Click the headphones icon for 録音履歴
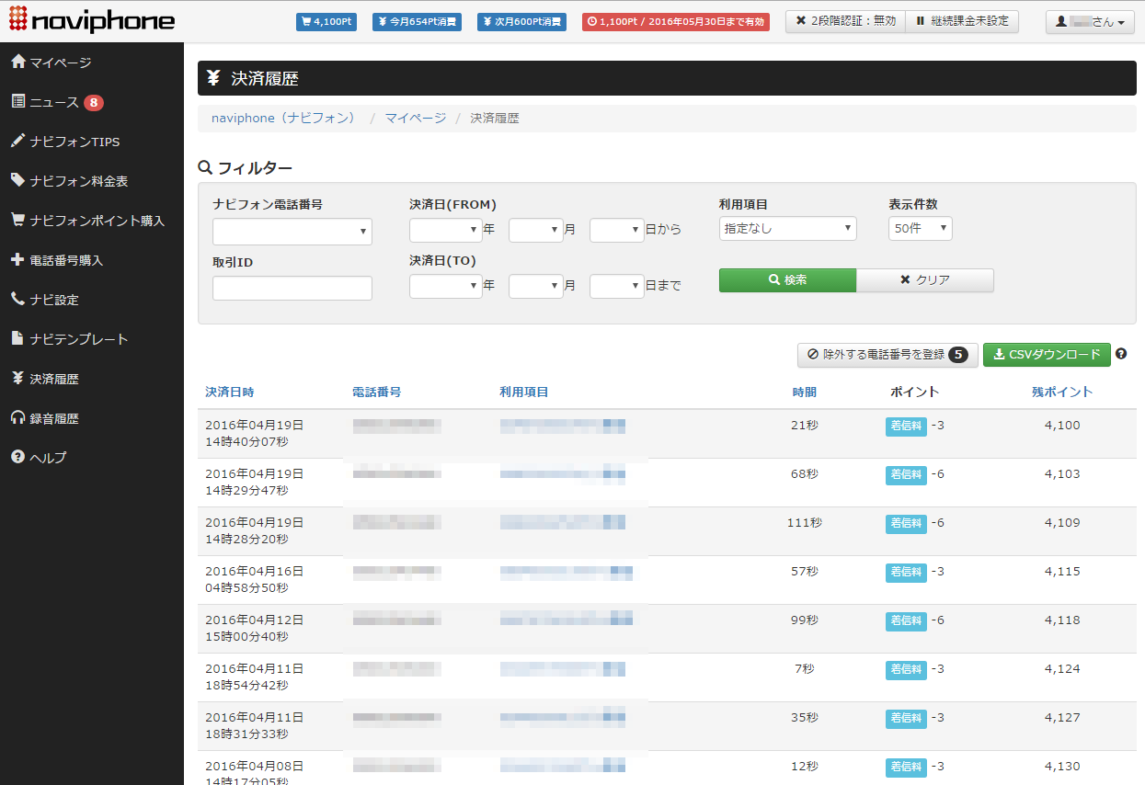This screenshot has height=785, width=1145. point(17,418)
